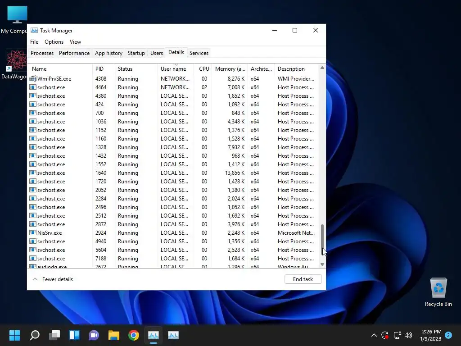Sort by the Status column header

tap(136, 69)
